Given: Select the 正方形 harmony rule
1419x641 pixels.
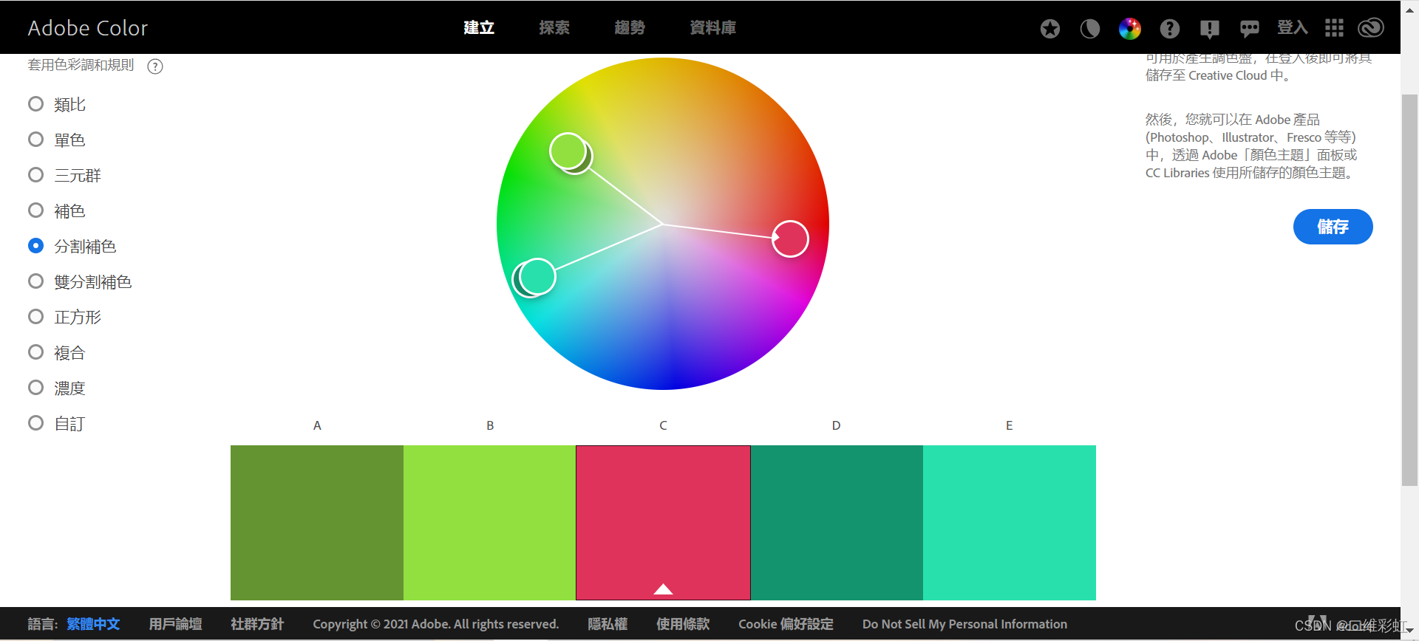Looking at the screenshot, I should click(x=64, y=317).
